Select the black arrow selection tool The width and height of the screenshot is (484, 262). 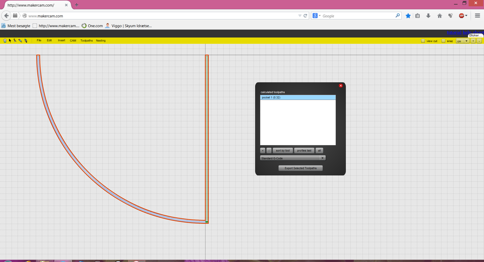[x=10, y=41]
